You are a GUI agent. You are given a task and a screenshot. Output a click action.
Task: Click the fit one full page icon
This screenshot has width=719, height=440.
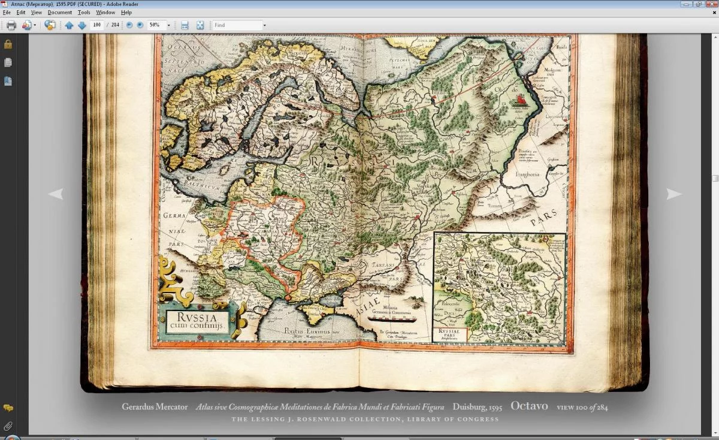click(x=200, y=25)
